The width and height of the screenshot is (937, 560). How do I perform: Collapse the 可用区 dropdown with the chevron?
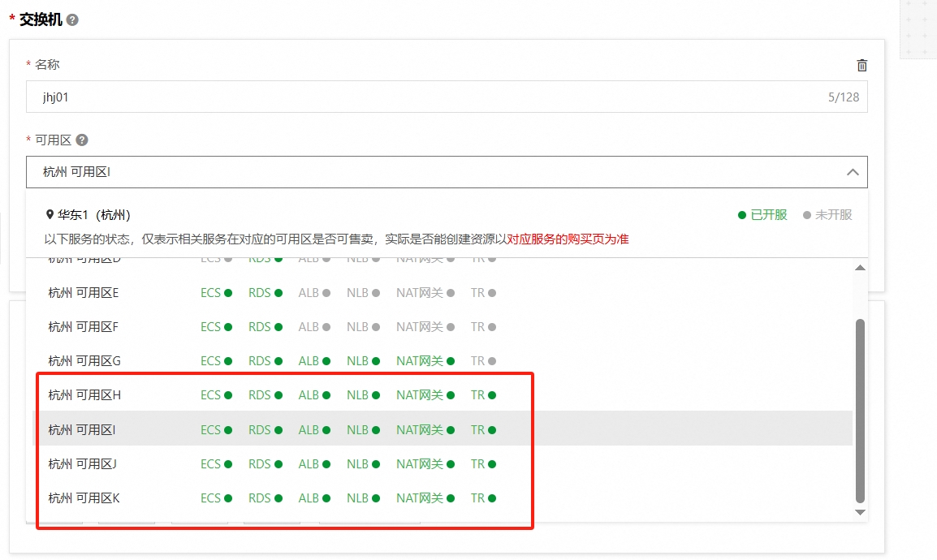[853, 172]
